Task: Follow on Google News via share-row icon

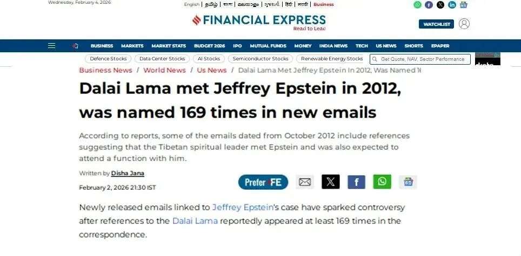Action: (x=408, y=182)
